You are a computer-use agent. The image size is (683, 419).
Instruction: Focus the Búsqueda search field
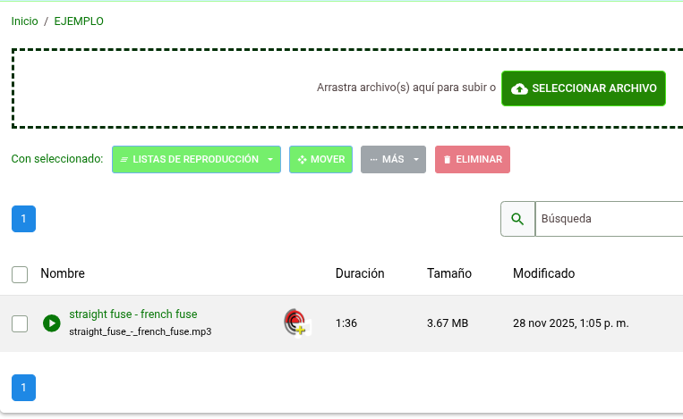609,219
